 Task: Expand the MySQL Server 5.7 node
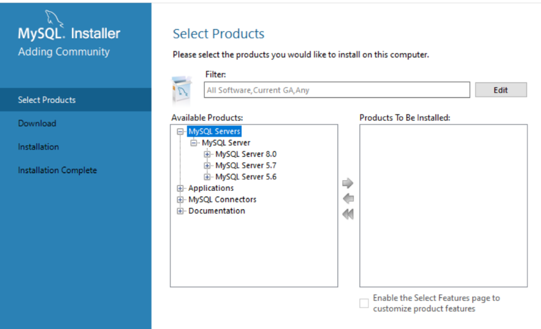(207, 165)
